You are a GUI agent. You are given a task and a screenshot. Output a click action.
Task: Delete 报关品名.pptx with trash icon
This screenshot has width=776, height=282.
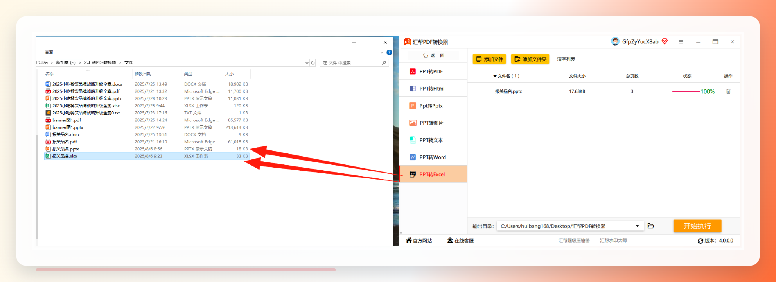(x=728, y=91)
